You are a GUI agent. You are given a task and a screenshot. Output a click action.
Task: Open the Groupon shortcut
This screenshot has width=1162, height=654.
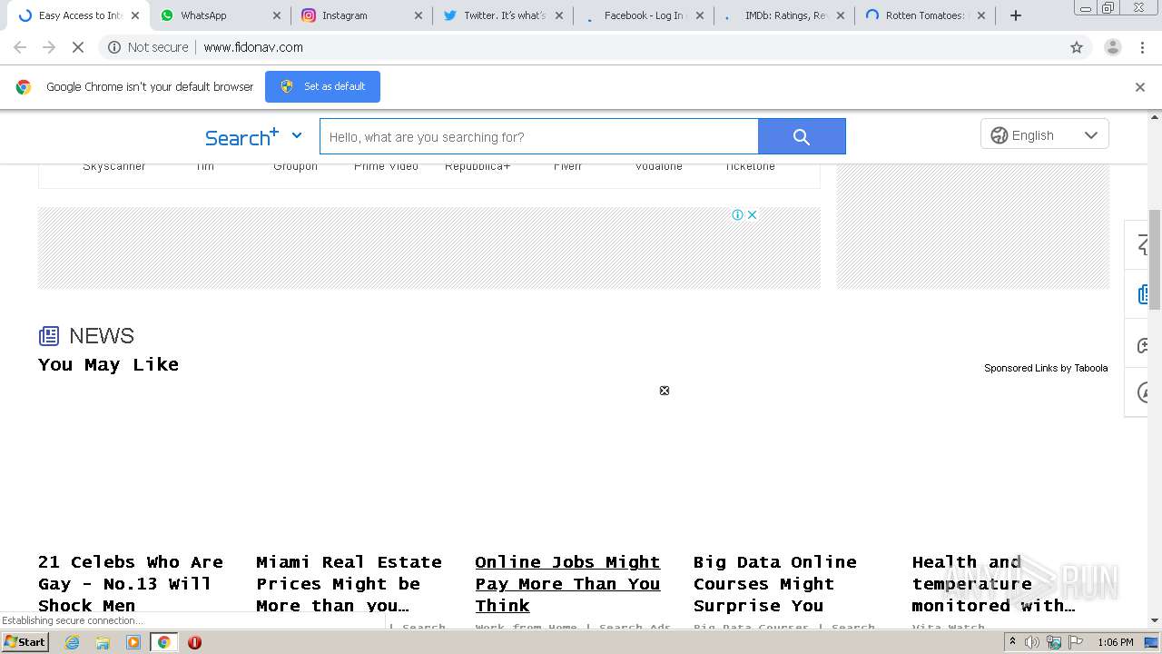coord(296,166)
